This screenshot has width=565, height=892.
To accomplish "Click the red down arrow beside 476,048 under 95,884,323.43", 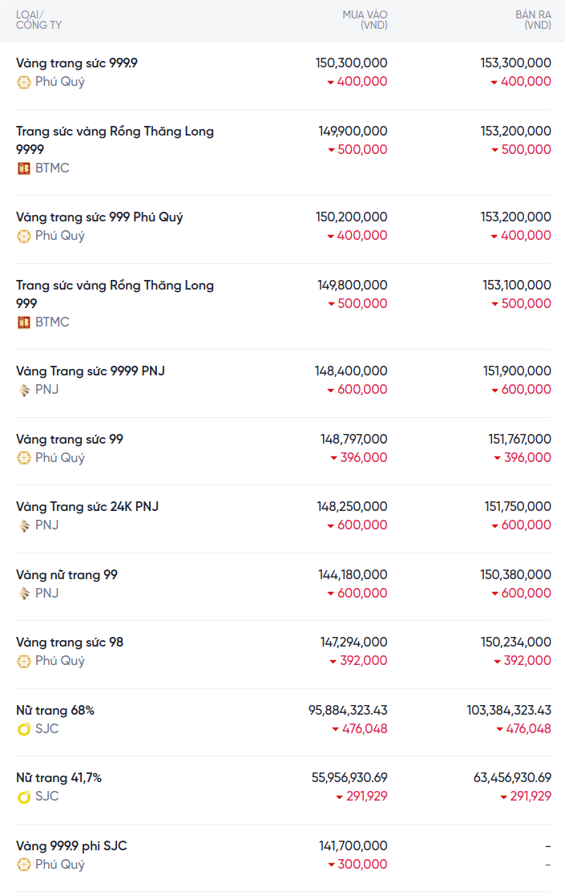I will tap(336, 729).
